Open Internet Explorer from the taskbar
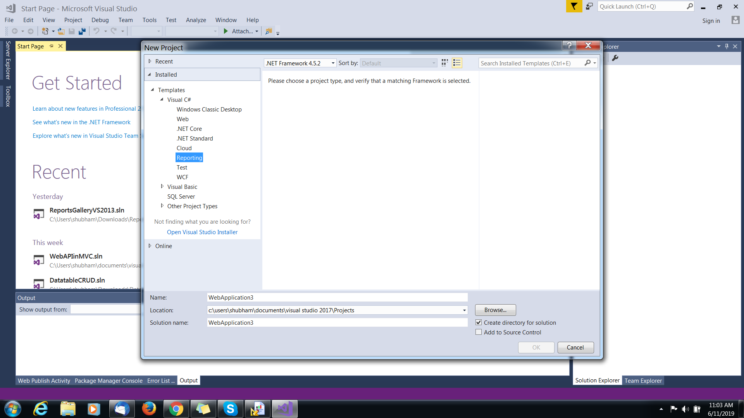Image resolution: width=744 pixels, height=418 pixels. pos(41,409)
